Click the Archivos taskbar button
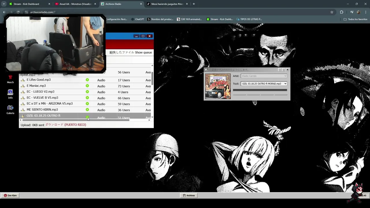 tap(189, 196)
